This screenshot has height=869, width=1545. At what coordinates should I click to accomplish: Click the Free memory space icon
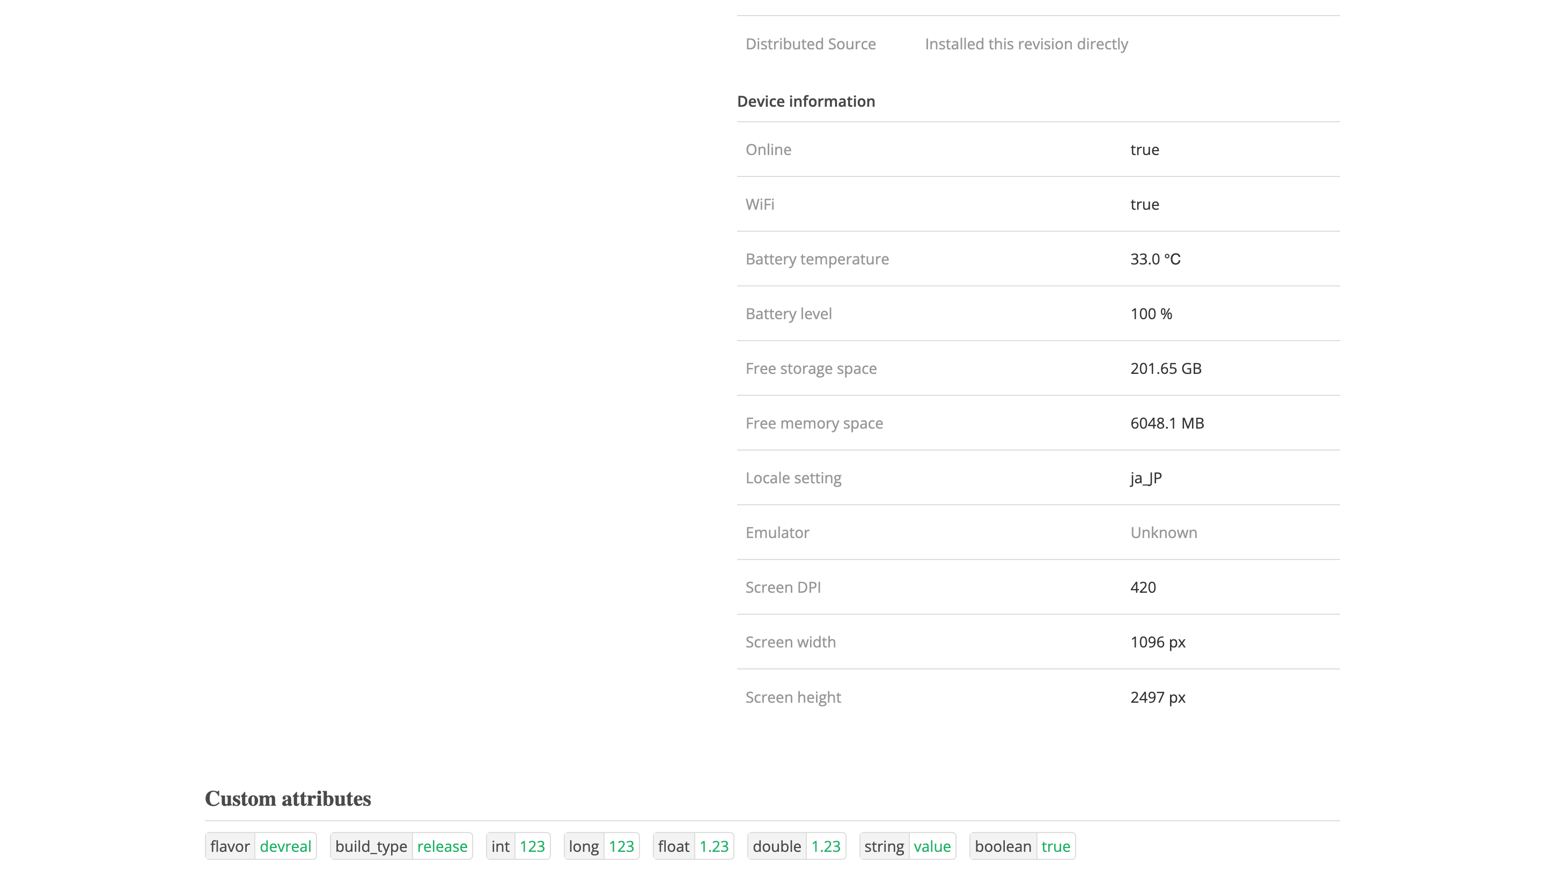point(814,422)
